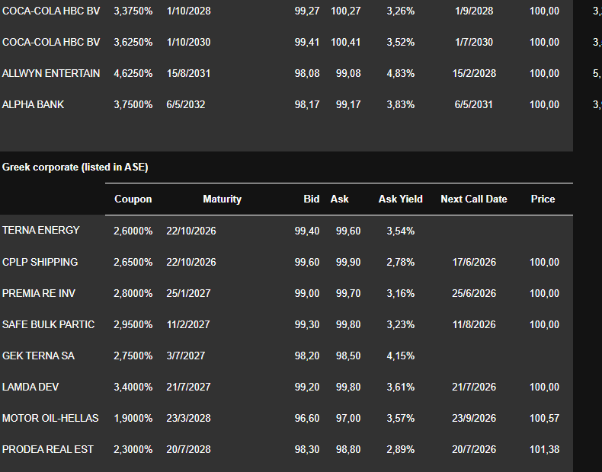The image size is (602, 472).
Task: Select SAFE BULK PARTIC call date 11/8/2026
Action: (x=474, y=324)
